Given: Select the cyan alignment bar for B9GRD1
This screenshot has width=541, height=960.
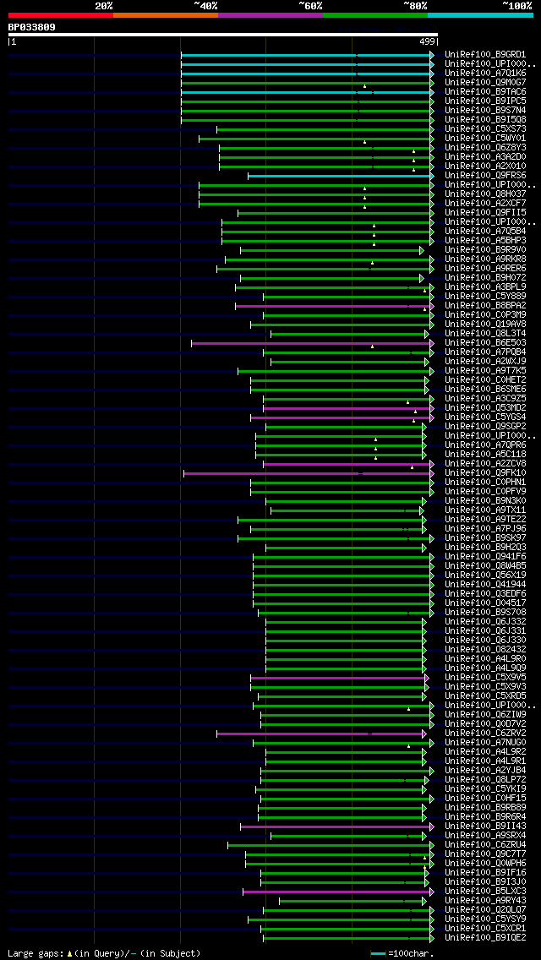Looking at the screenshot, I should pyautogui.click(x=308, y=55).
